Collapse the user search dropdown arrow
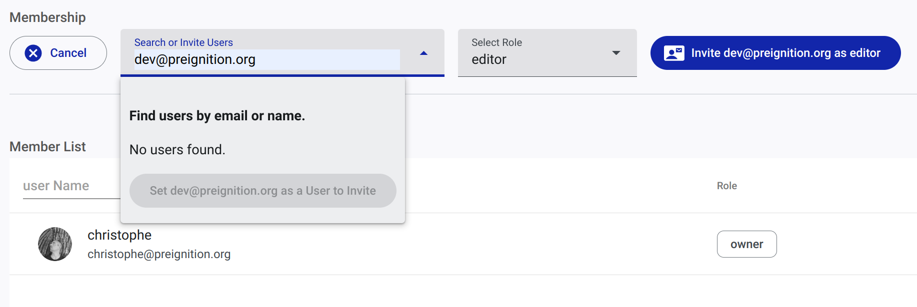Screen dimensions: 917x307 tap(423, 53)
